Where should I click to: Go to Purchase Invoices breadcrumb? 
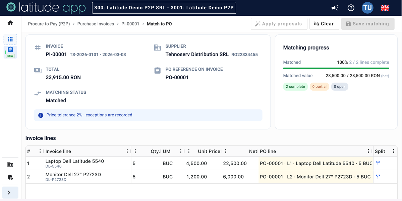(x=96, y=24)
